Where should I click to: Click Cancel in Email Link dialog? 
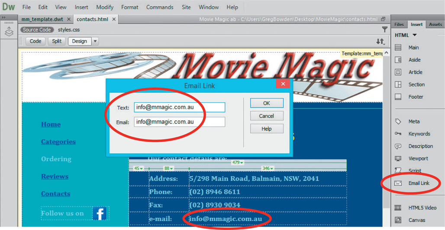tap(267, 116)
